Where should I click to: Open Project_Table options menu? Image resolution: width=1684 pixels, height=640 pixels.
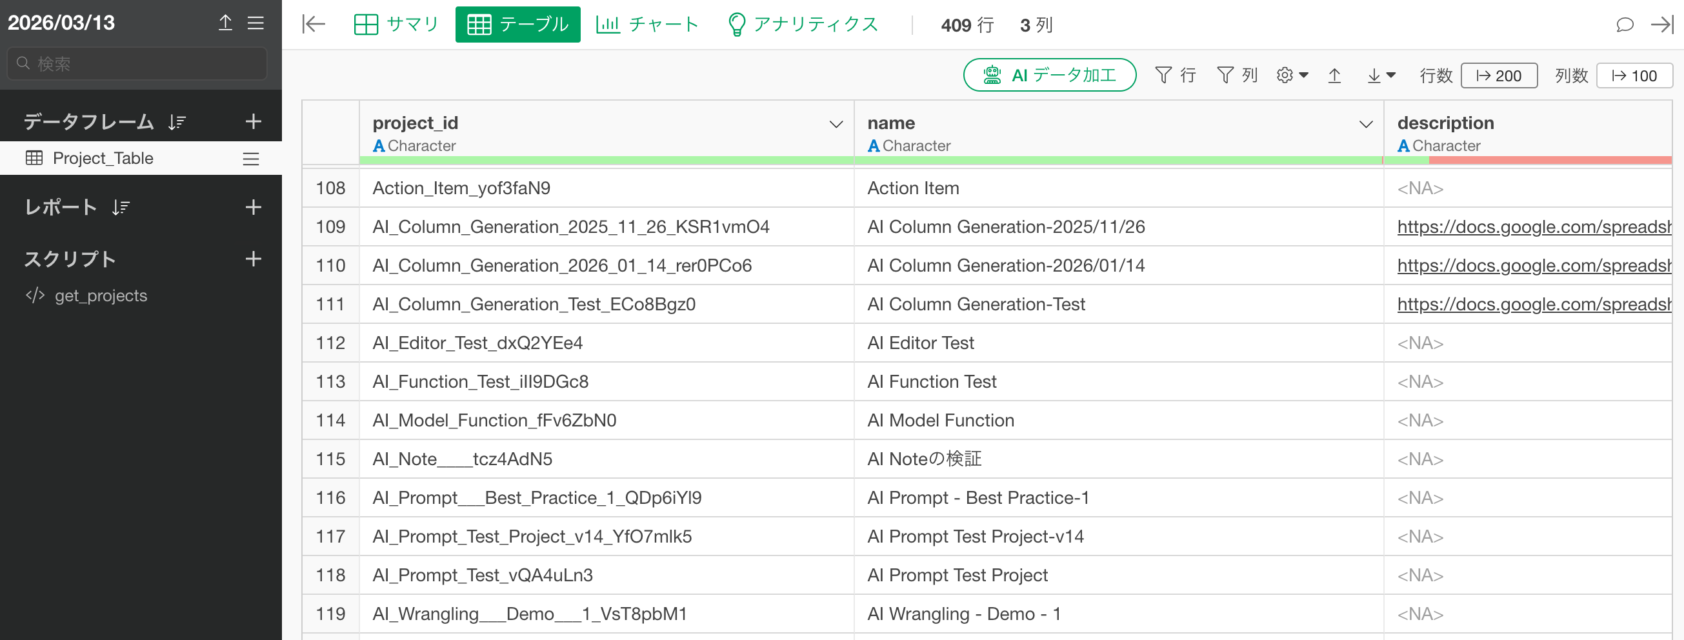251,159
